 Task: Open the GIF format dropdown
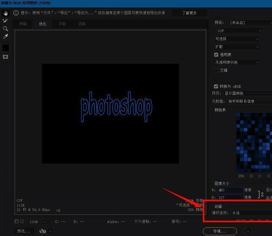(239, 31)
